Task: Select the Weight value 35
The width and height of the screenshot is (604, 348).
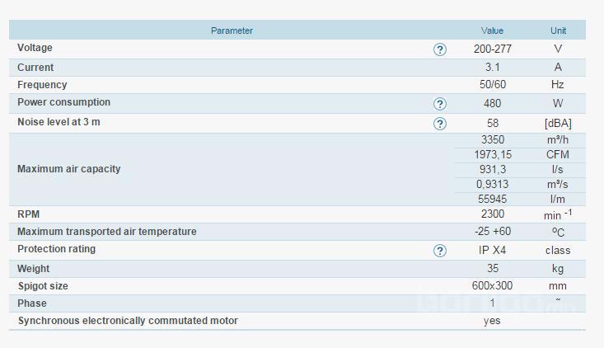Action: click(x=492, y=269)
